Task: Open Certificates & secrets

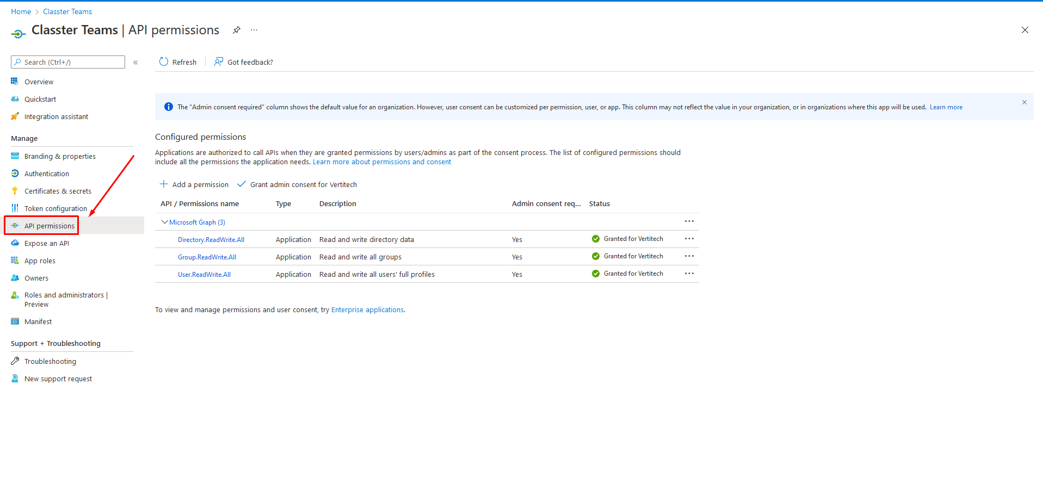Action: coord(58,191)
